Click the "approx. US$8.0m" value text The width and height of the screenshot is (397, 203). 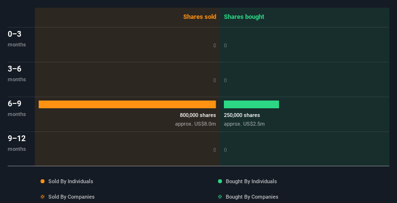[195, 124]
